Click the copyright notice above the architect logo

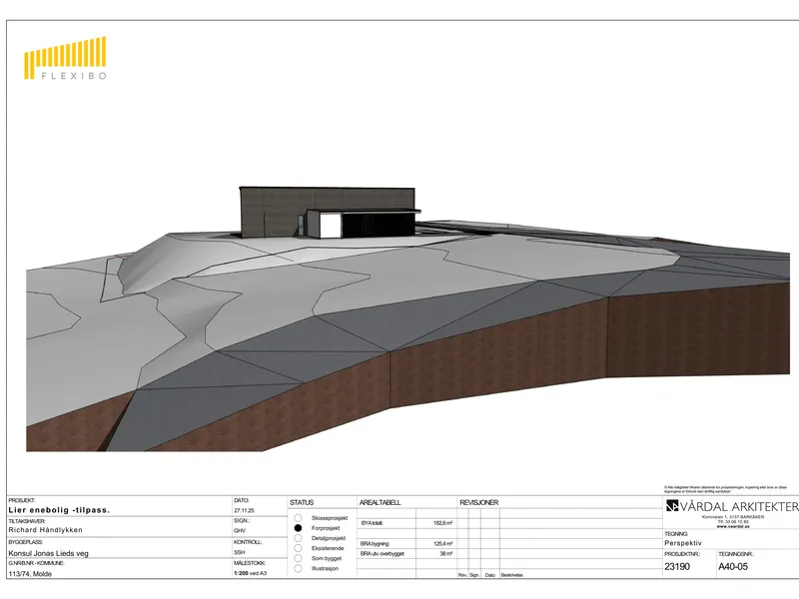[x=725, y=489]
